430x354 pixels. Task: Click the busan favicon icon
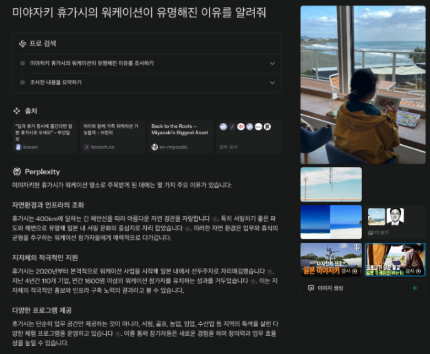coord(18,147)
